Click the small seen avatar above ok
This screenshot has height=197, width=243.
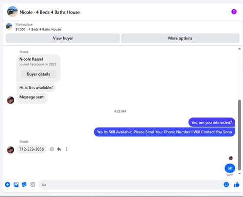click(x=231, y=158)
